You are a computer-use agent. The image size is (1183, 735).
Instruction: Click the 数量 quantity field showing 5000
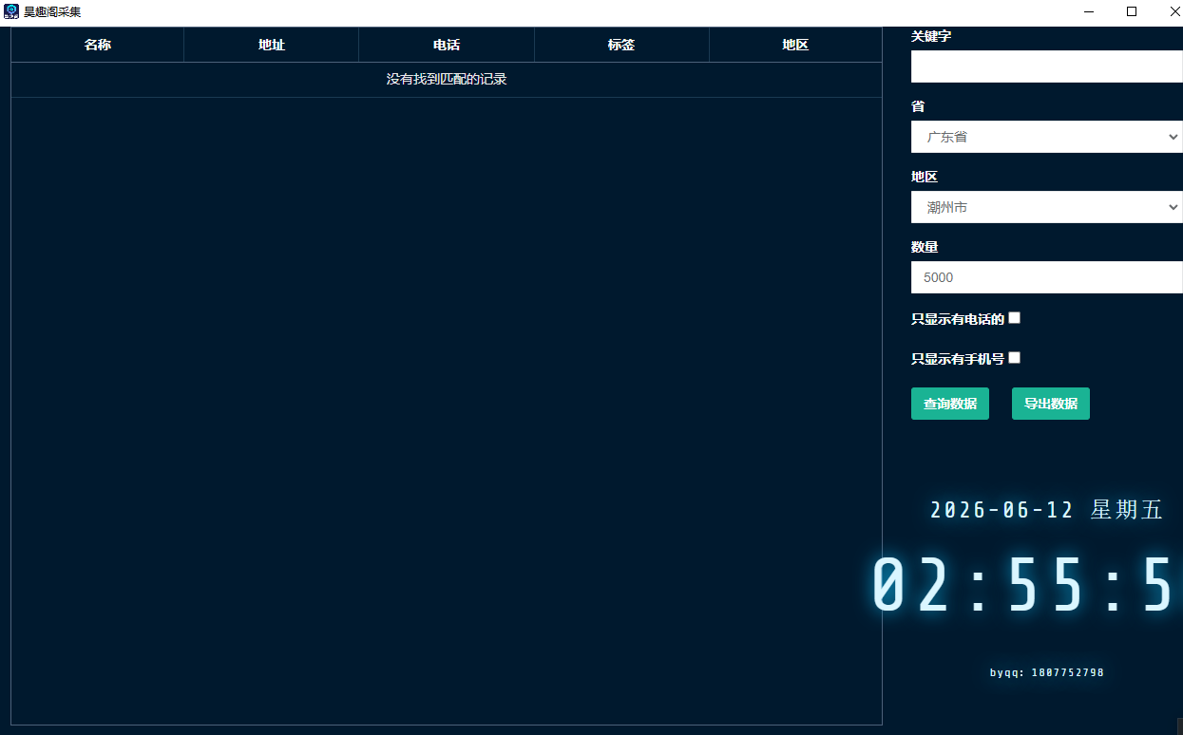pyautogui.click(x=1046, y=277)
